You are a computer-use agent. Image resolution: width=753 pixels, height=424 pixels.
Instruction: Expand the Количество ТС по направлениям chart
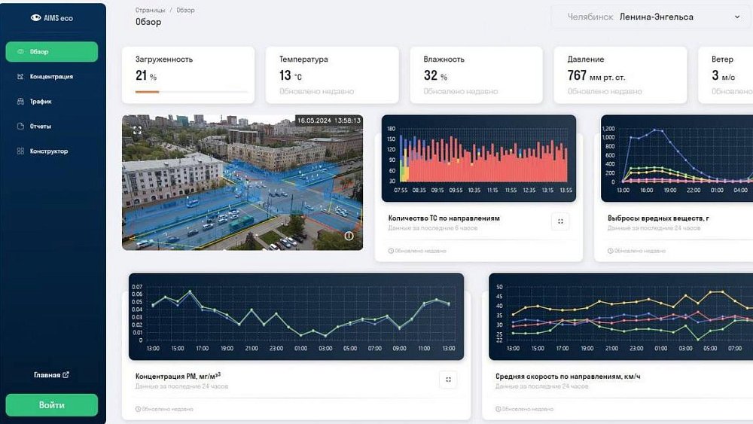(x=560, y=221)
